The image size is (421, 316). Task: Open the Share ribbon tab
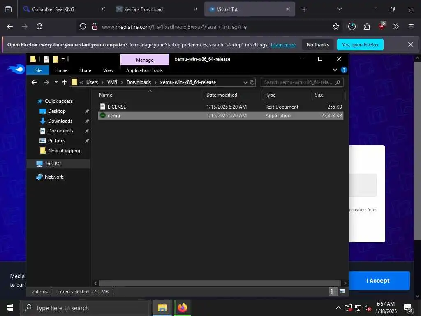[x=85, y=70]
